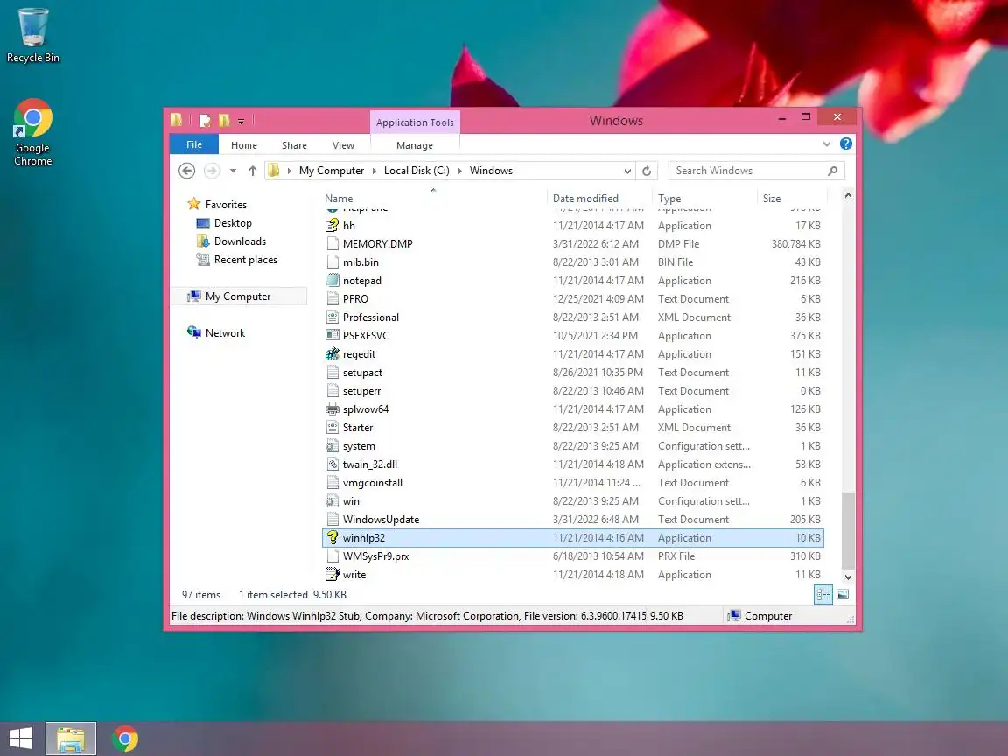Select the system configuration file icon
The width and height of the screenshot is (1008, 756).
pyautogui.click(x=332, y=446)
